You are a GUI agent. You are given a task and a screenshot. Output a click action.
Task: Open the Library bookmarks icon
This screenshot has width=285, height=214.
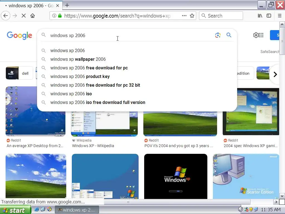[x=260, y=16]
